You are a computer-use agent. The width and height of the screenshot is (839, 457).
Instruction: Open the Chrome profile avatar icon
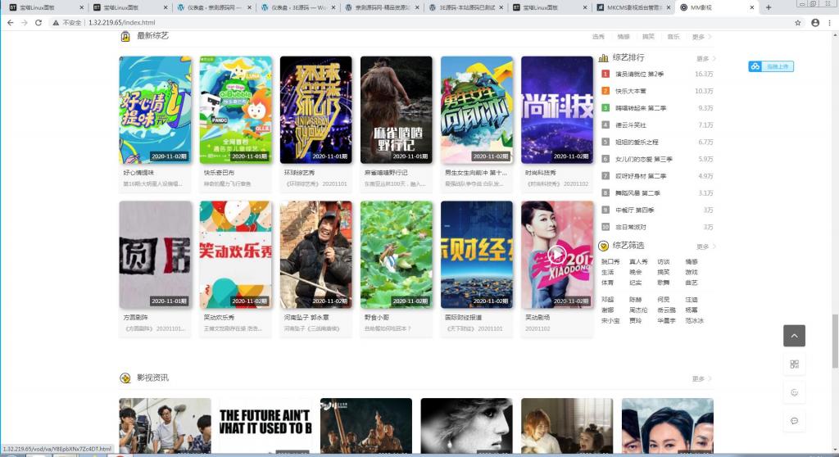[814, 22]
